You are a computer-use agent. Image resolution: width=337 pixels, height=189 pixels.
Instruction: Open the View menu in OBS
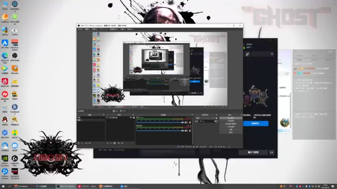(x=94, y=29)
